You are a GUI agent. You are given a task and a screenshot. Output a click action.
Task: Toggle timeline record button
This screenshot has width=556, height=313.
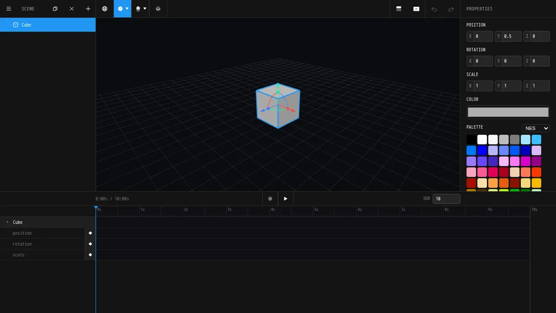(270, 198)
